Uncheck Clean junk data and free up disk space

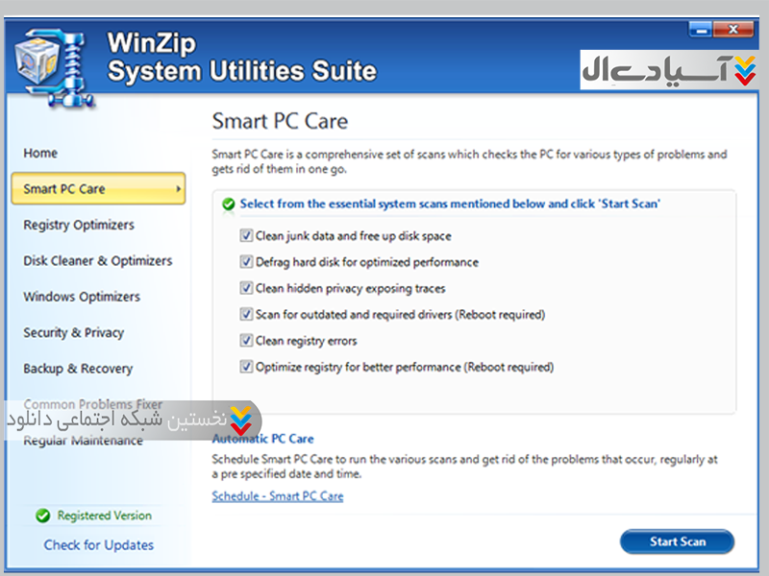pyautogui.click(x=246, y=236)
